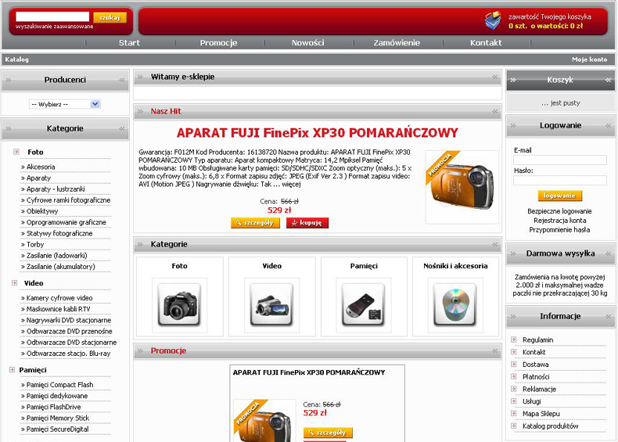Open Nagrywarki DVD stacjonarne subcategory
This screenshot has width=618, height=442.
coord(69,320)
